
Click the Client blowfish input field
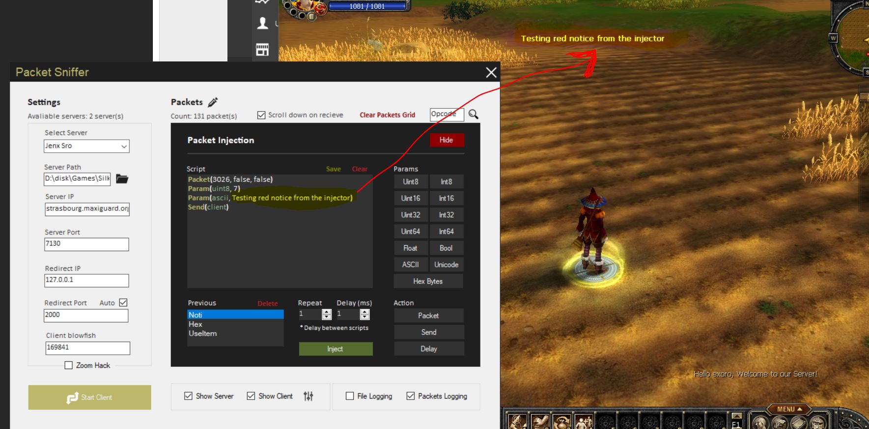click(87, 347)
